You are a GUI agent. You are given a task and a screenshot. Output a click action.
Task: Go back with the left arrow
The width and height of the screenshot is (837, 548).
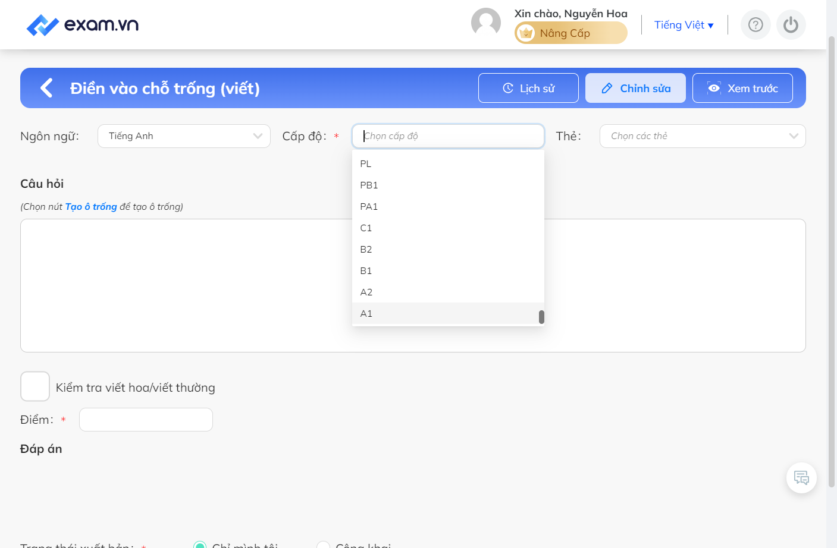coord(46,88)
